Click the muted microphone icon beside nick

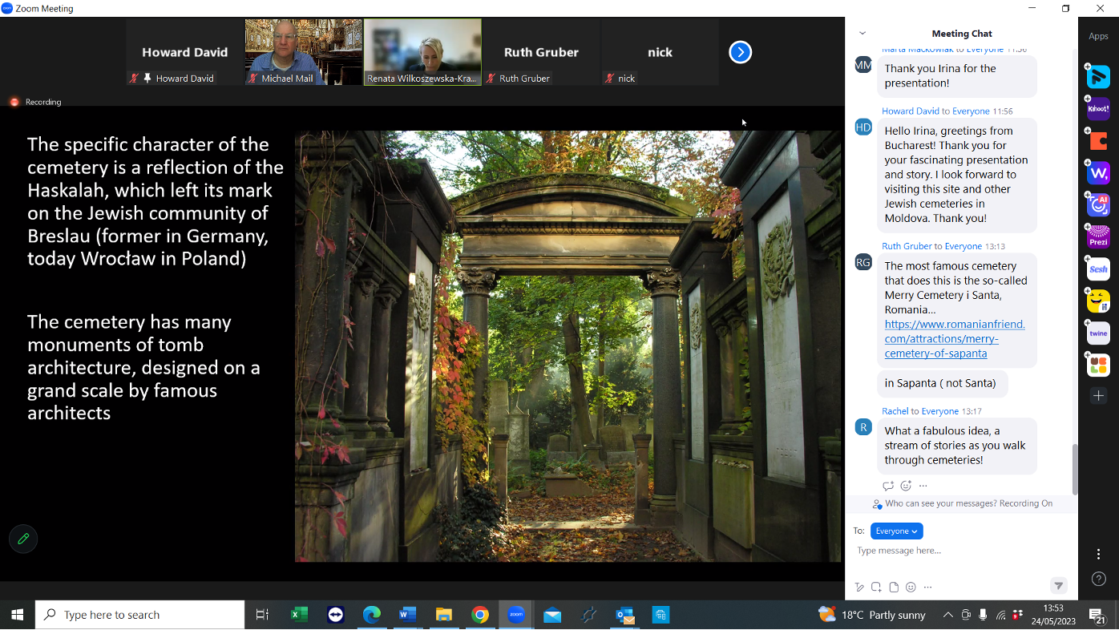[x=609, y=78]
